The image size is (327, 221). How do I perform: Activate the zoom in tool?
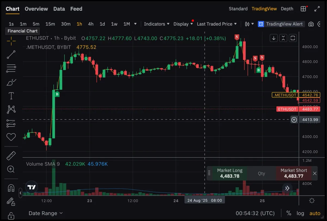pyautogui.click(x=11, y=169)
